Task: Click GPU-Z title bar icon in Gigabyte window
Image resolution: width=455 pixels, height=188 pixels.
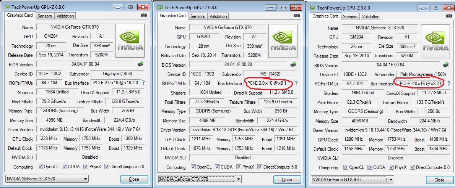Action: (x=7, y=6)
